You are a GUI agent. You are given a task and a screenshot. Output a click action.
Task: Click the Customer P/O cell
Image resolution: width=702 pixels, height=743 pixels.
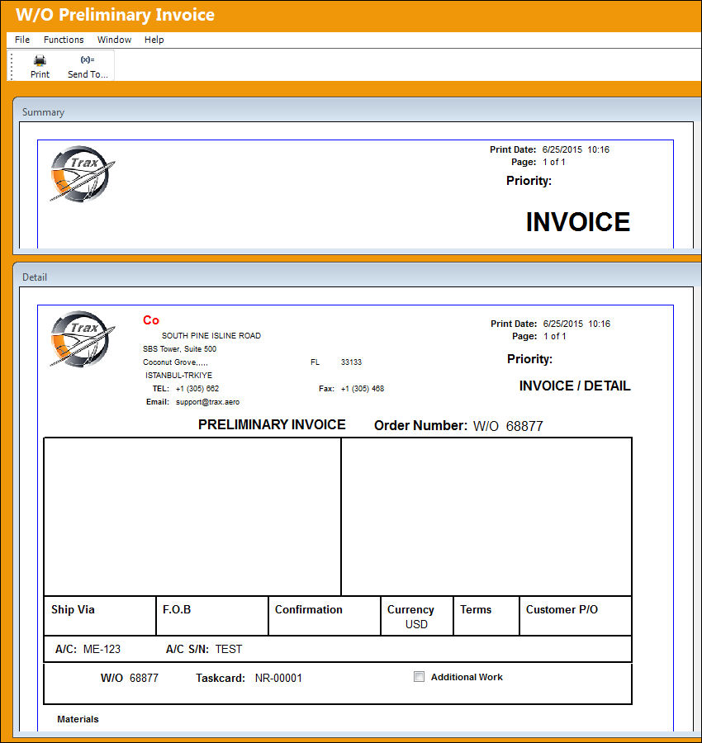coord(576,616)
